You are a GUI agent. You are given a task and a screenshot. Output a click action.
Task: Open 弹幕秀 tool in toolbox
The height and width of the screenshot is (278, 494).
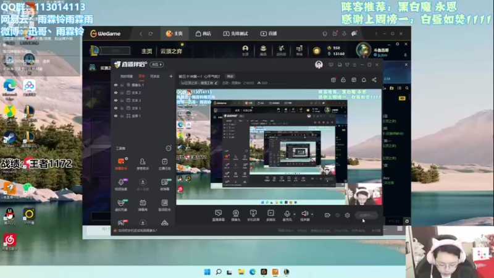tap(143, 205)
